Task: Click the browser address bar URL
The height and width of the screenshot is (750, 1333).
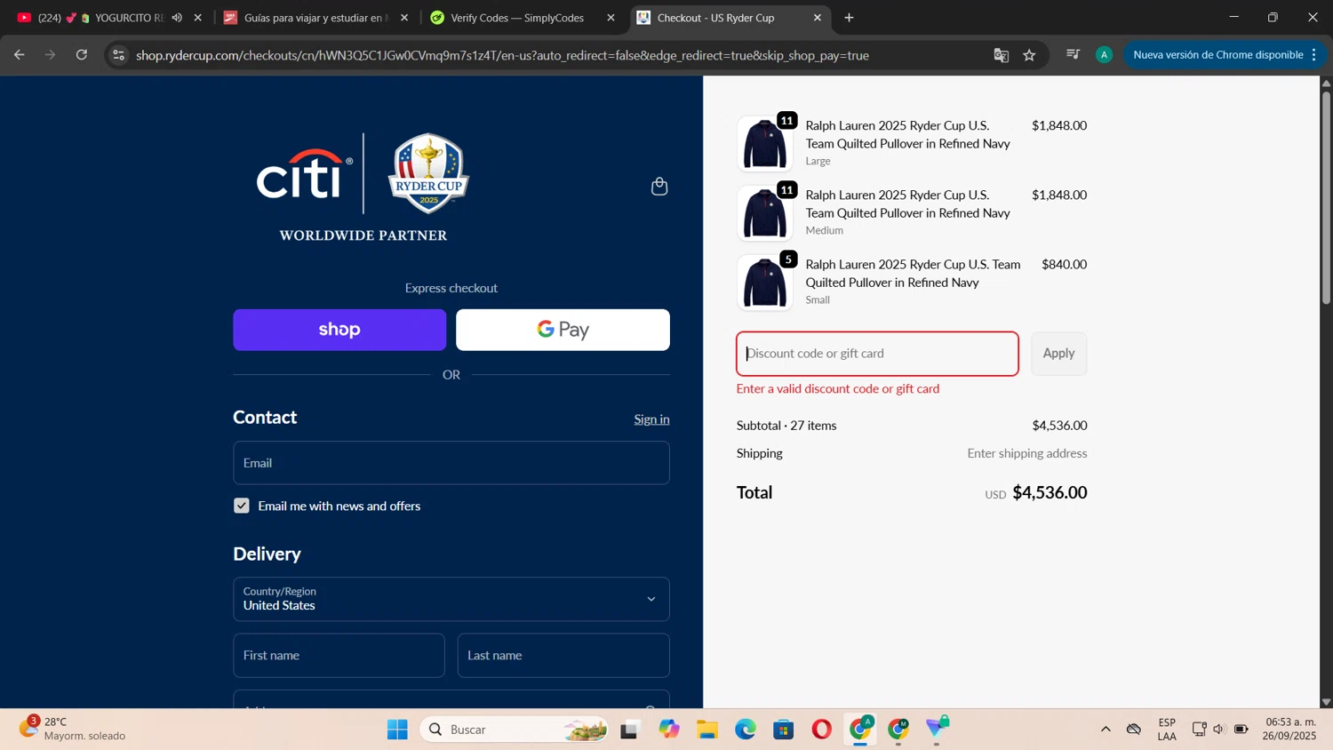Action: tap(502, 55)
